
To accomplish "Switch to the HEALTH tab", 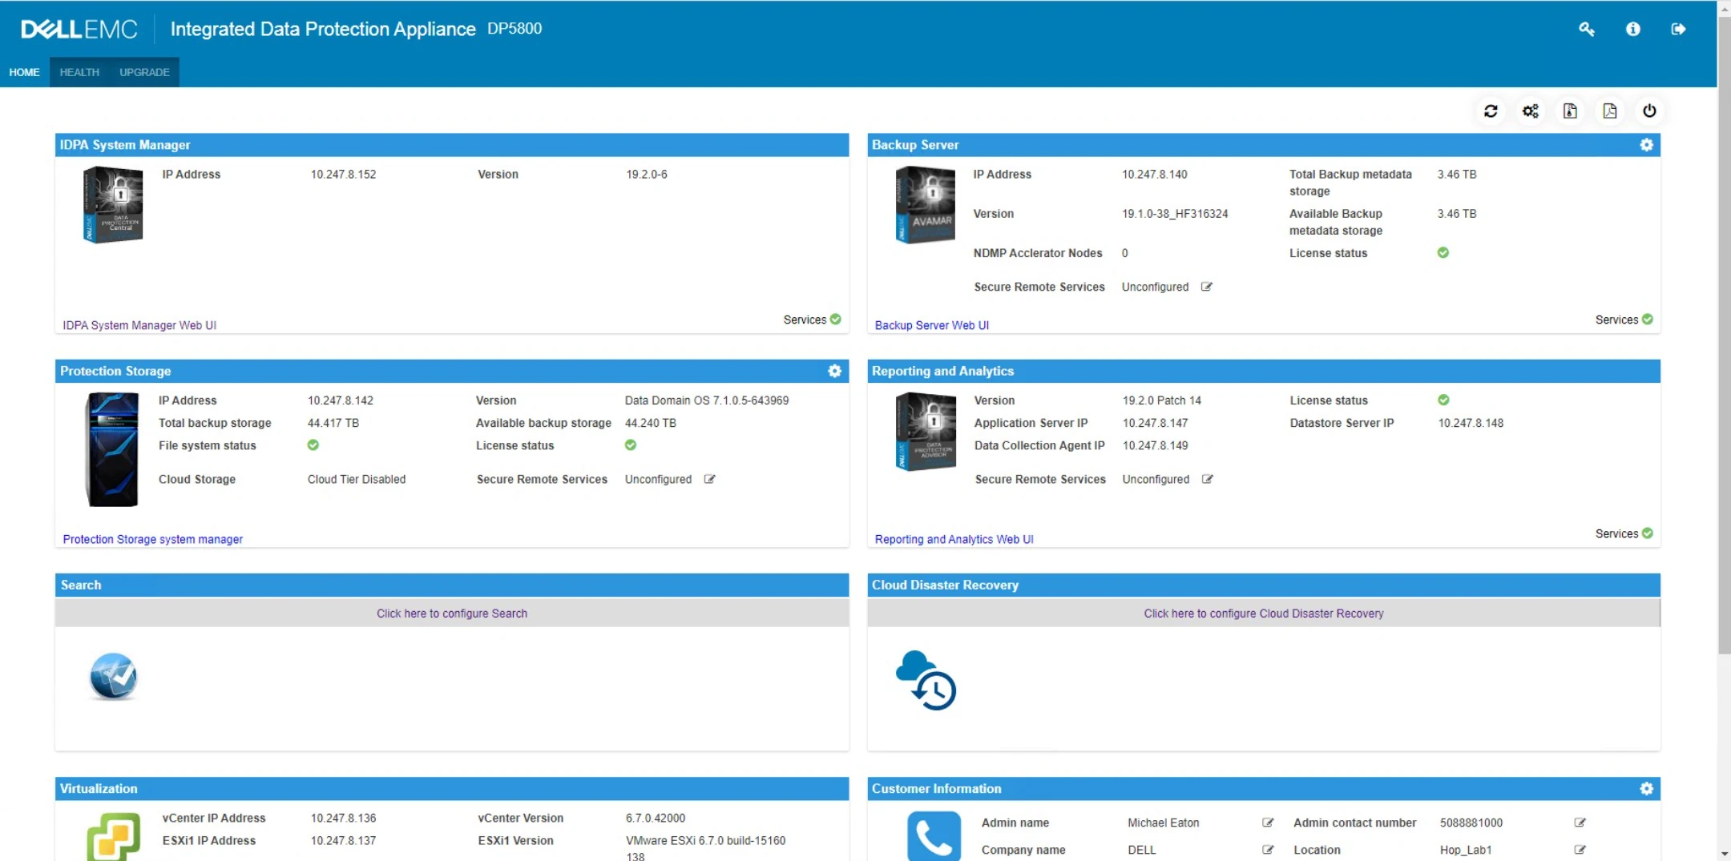I will point(79,71).
